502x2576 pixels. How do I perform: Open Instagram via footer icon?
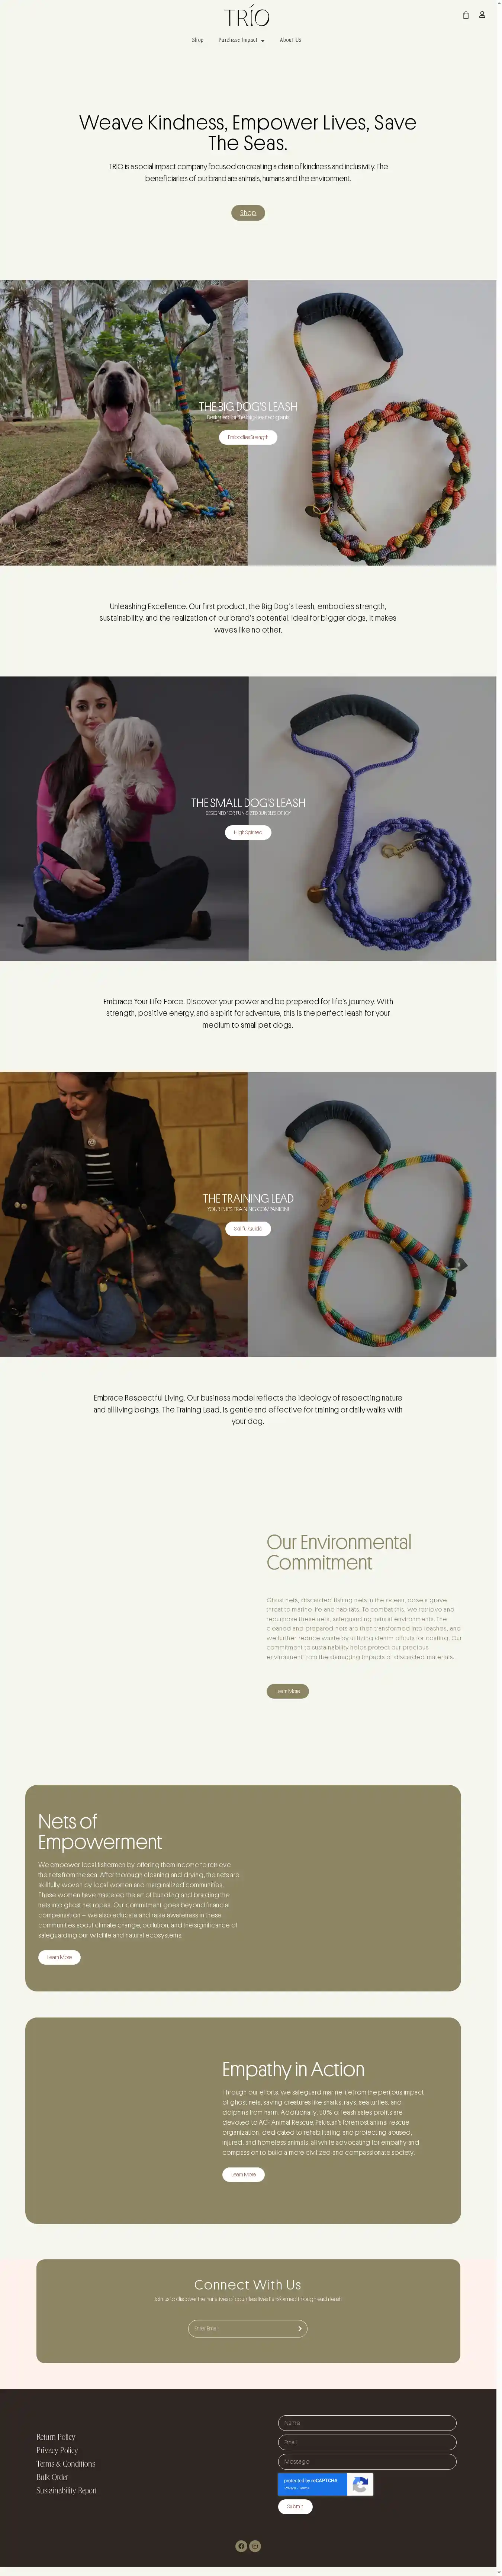tap(255, 2545)
